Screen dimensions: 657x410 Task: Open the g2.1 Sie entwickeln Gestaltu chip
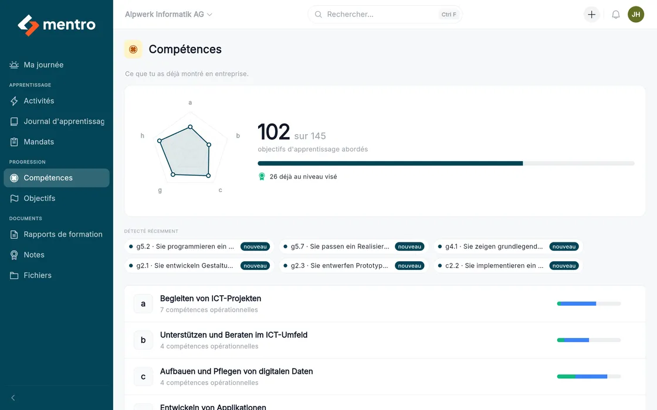pos(199,266)
